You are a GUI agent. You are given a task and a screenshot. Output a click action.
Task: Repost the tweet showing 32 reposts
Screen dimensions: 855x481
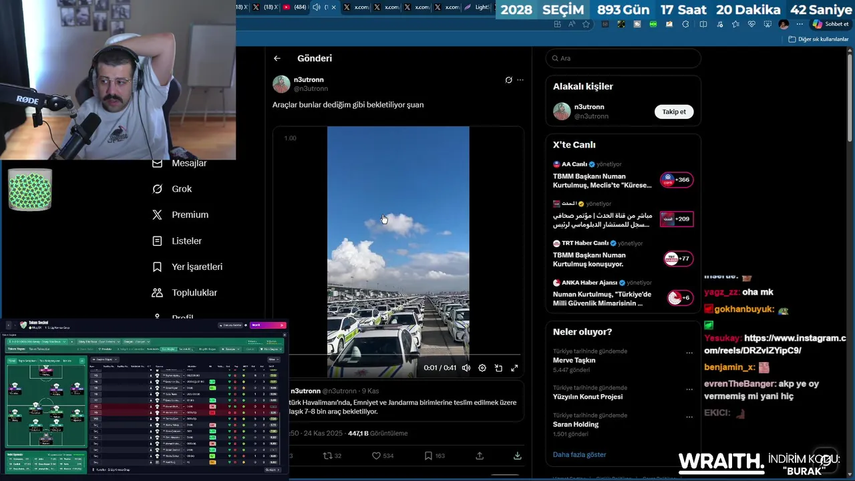(x=332, y=456)
